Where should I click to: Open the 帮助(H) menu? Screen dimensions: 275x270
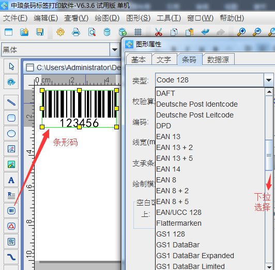(x=232, y=18)
